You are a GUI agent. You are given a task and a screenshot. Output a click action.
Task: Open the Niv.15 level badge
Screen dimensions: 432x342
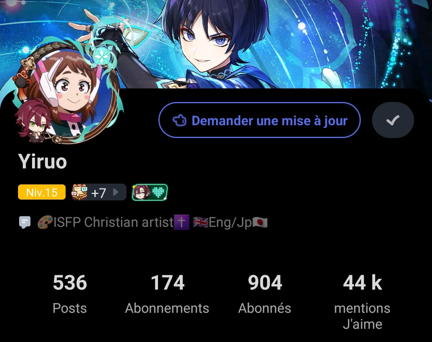point(42,192)
